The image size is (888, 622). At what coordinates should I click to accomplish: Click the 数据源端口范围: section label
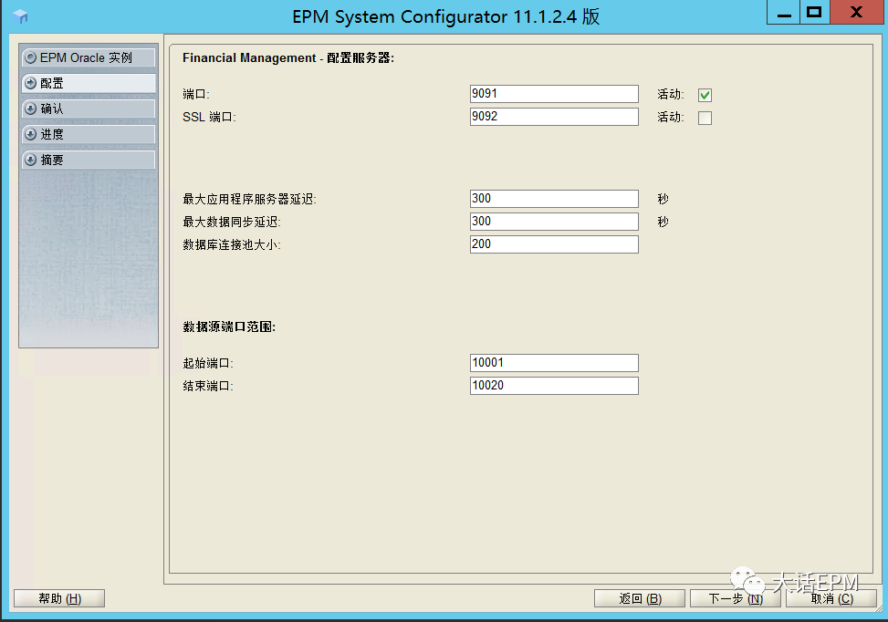229,327
